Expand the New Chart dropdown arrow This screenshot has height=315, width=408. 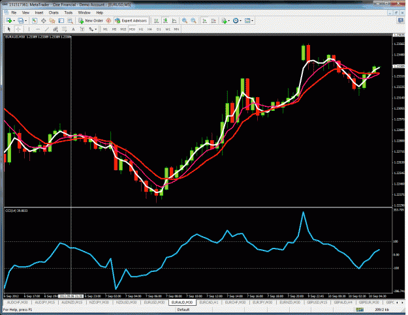coord(14,20)
